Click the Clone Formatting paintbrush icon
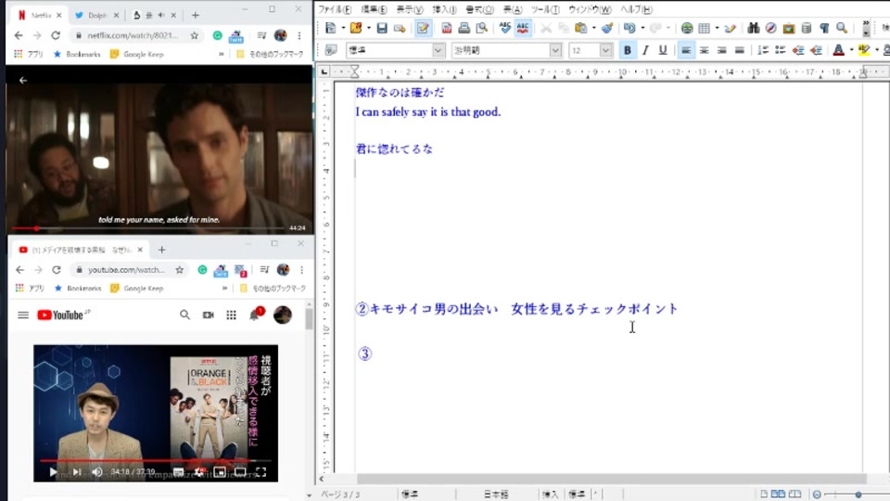This screenshot has width=890, height=501. click(606, 29)
